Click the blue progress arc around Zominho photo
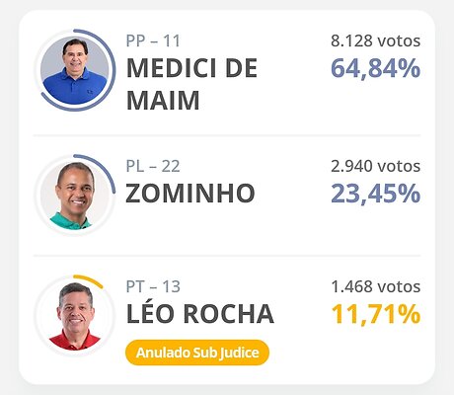The height and width of the screenshot is (395, 454). click(106, 169)
